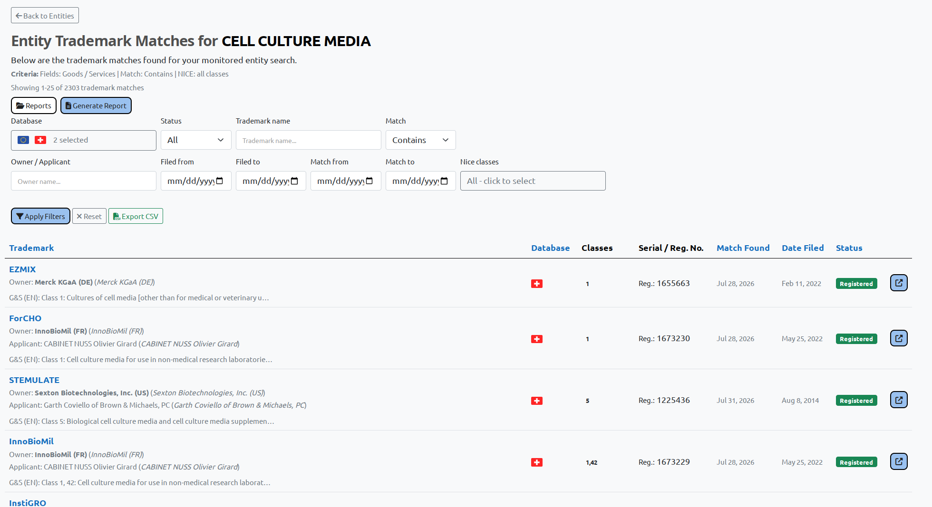Go back to Entities
The image size is (932, 507).
tap(45, 15)
